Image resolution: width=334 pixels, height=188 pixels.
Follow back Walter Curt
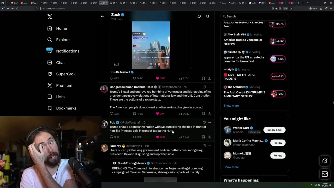coord(274,130)
